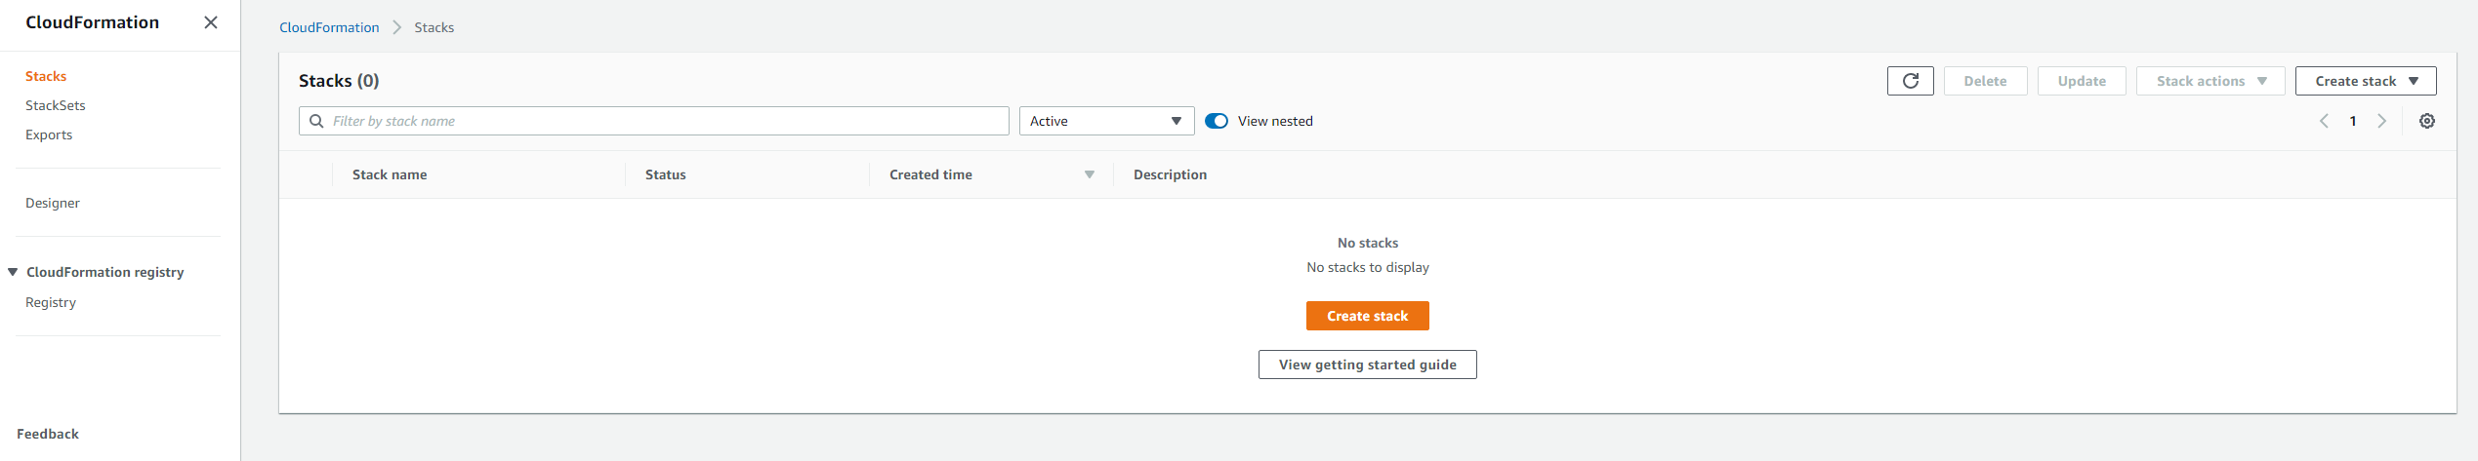Expand the top Create stack dropdown button
Screen dimensions: 2478x461
point(2365,81)
